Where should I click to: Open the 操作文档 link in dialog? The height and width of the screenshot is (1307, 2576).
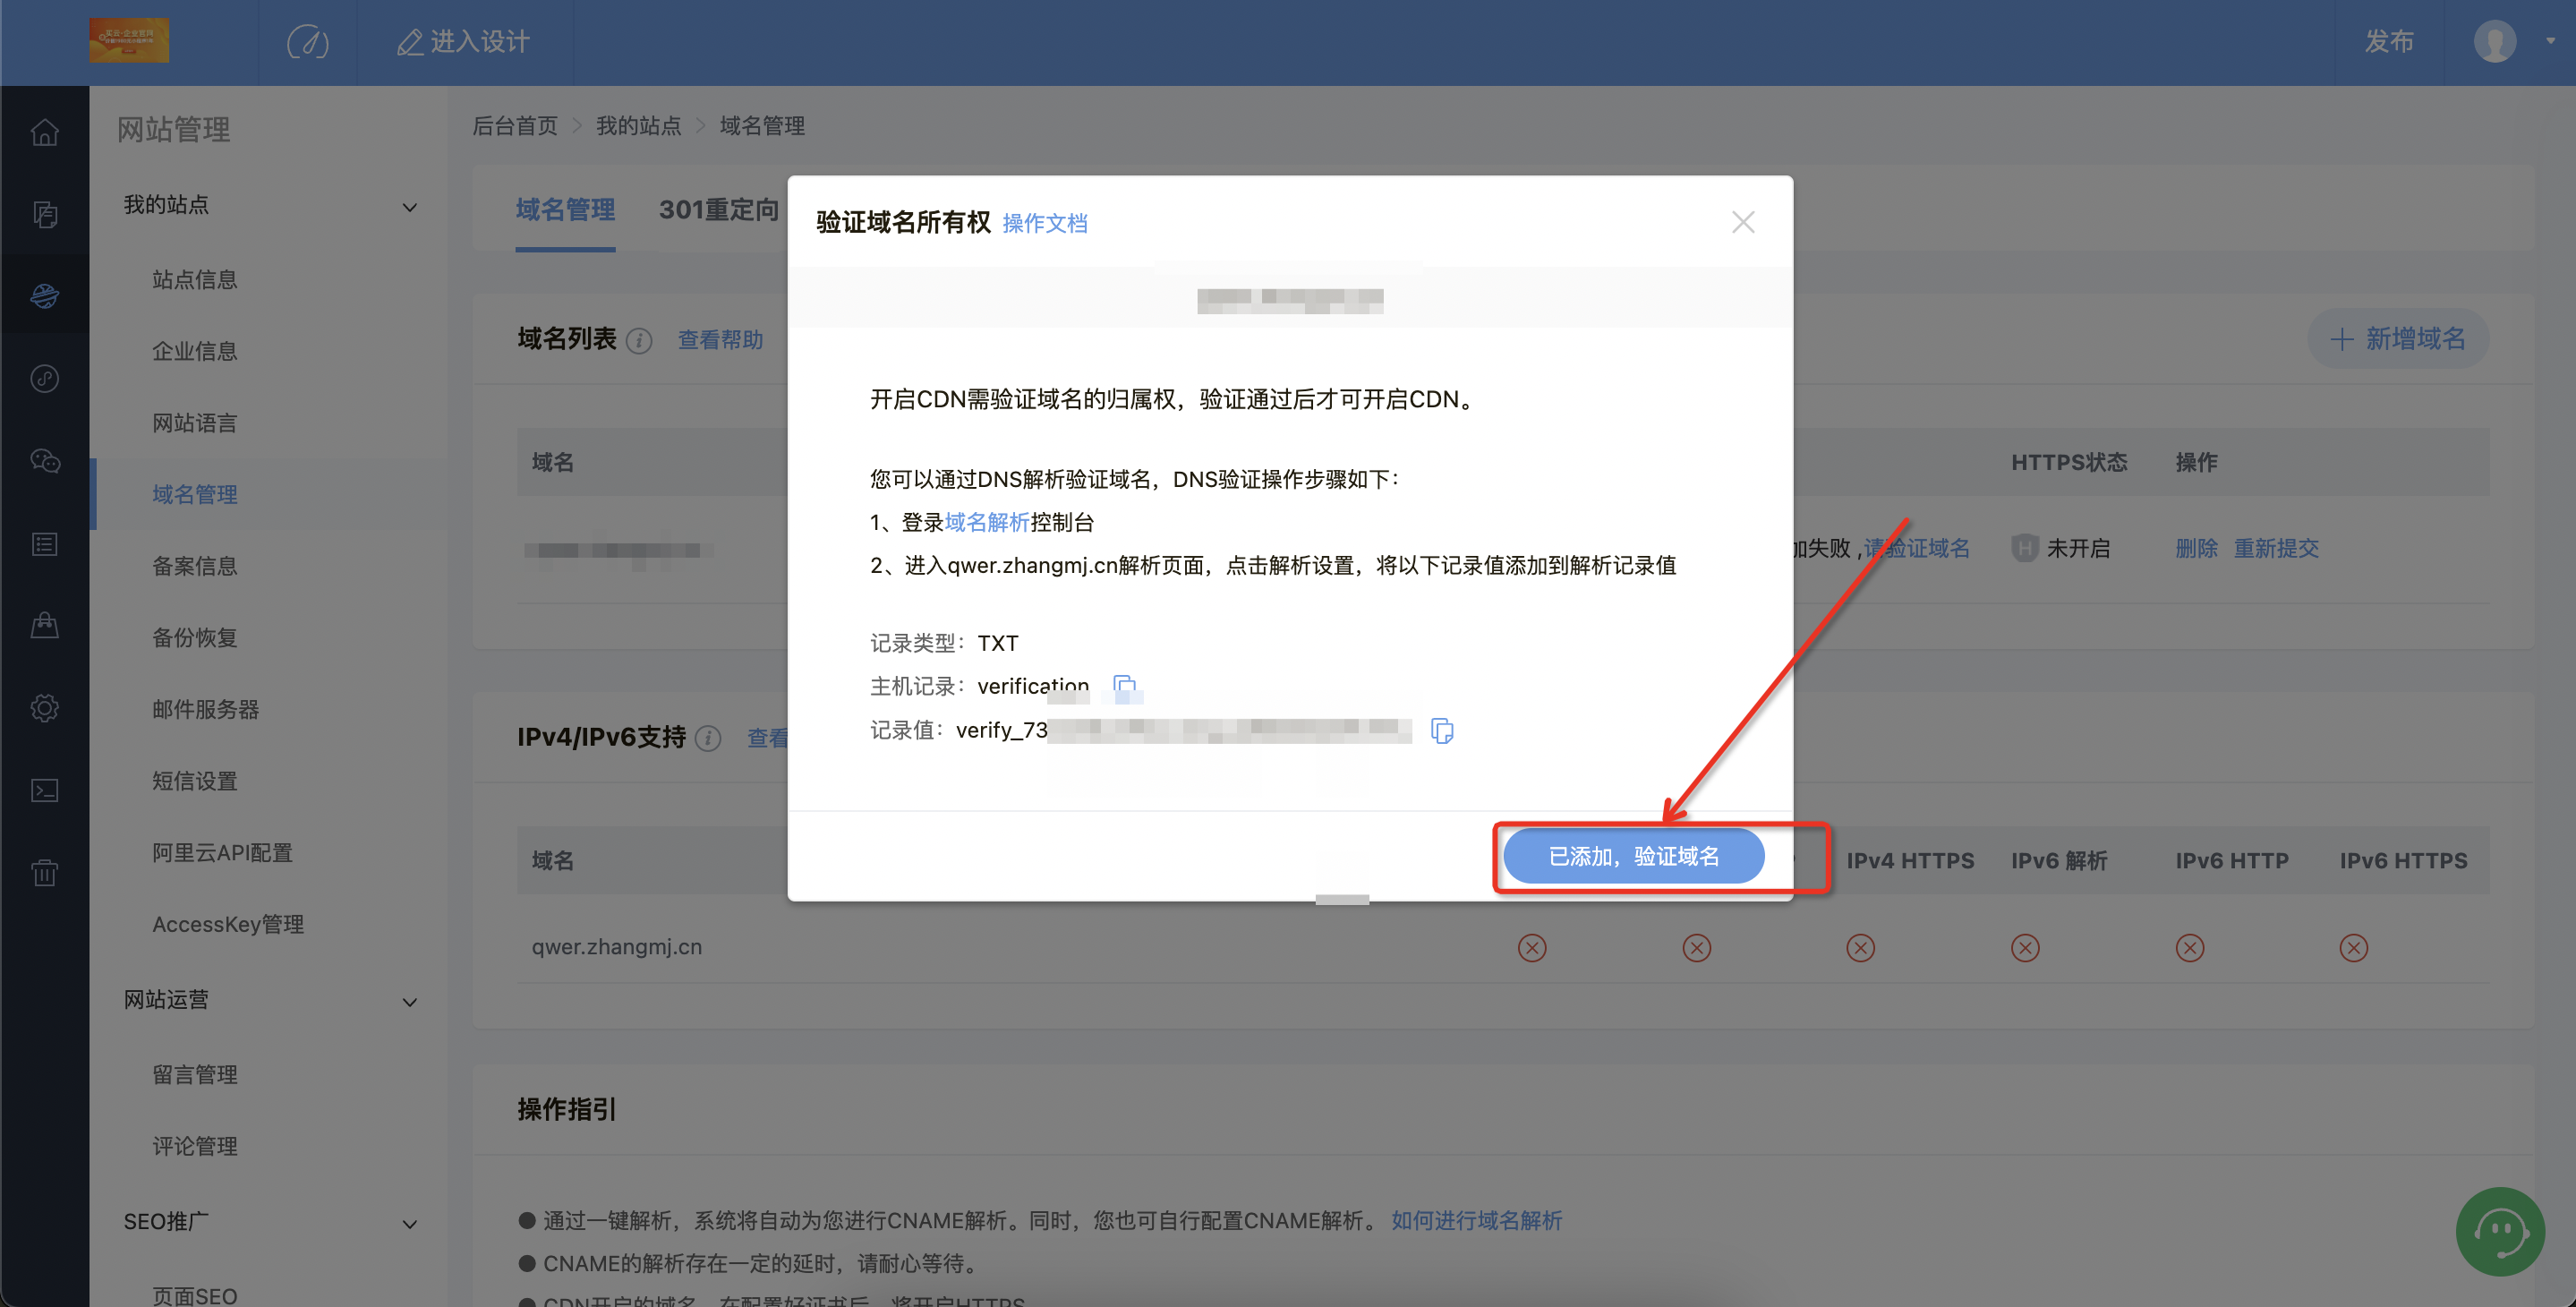coord(1044,223)
